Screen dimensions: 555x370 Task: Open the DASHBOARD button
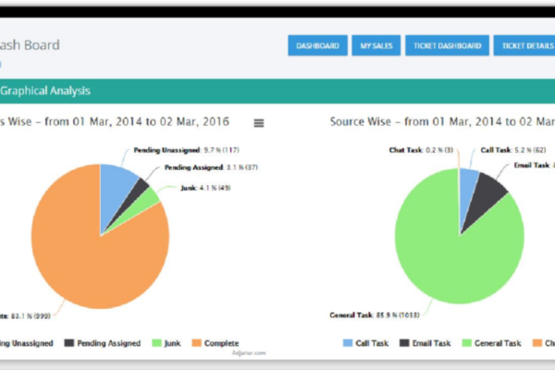click(317, 45)
